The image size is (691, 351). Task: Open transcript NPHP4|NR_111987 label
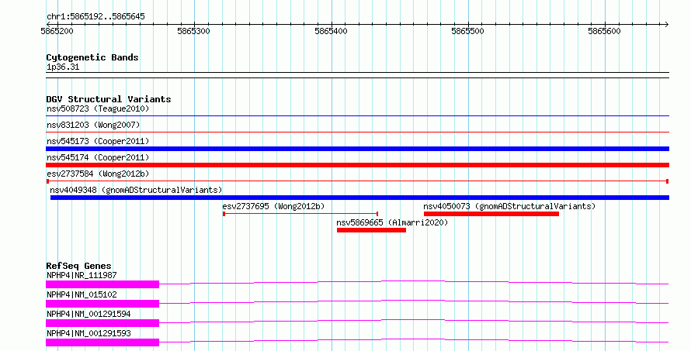pyautogui.click(x=82, y=275)
